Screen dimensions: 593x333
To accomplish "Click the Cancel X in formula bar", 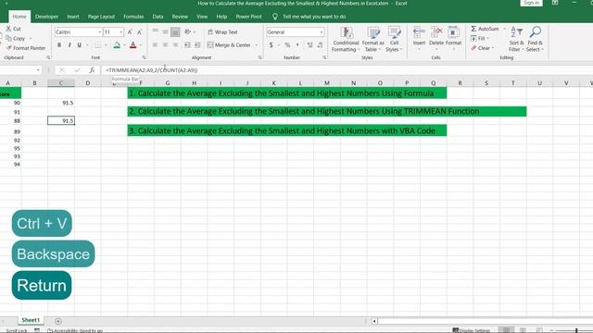I will pos(62,70).
